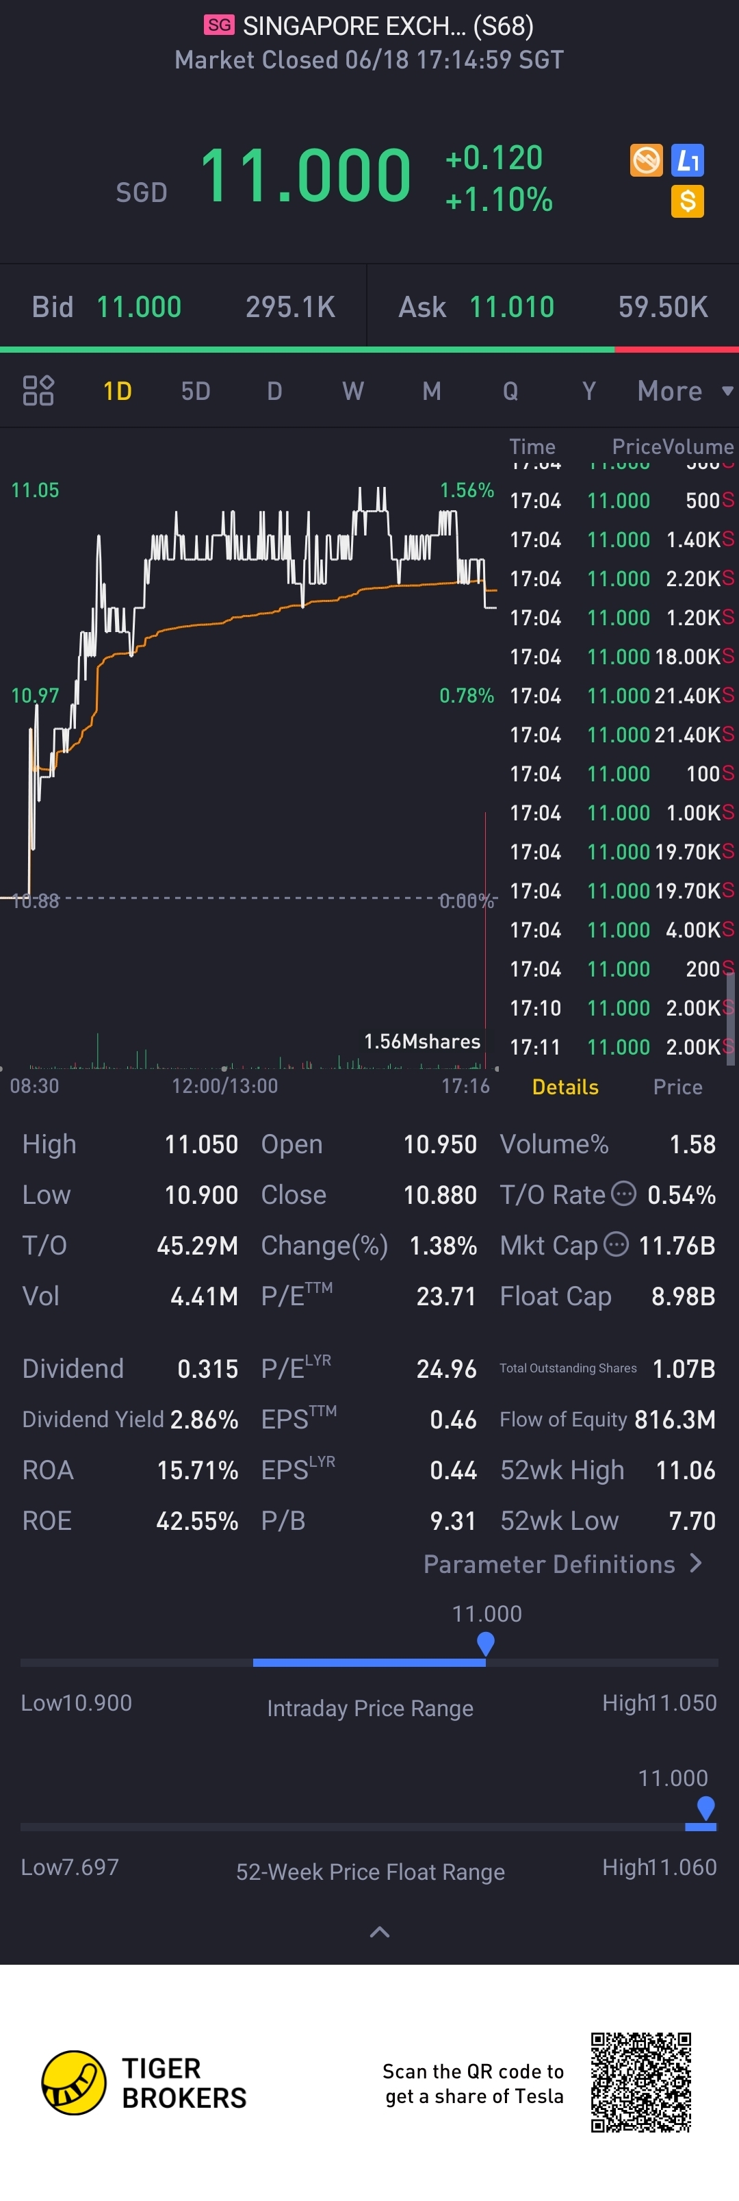Tap the large 11.000 last price
Image resolution: width=739 pixels, height=2201 pixels.
[x=305, y=175]
